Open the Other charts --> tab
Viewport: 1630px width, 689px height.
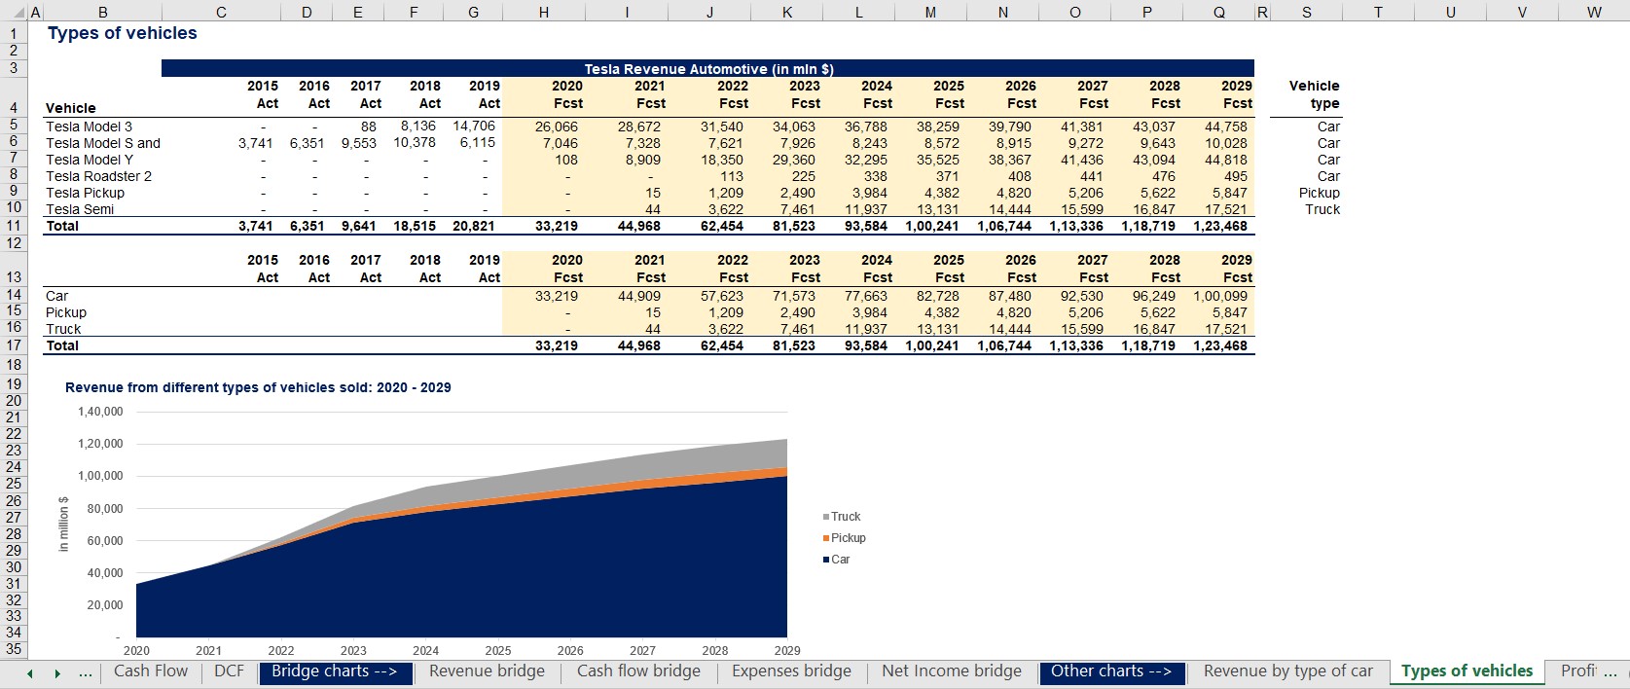1111,671
